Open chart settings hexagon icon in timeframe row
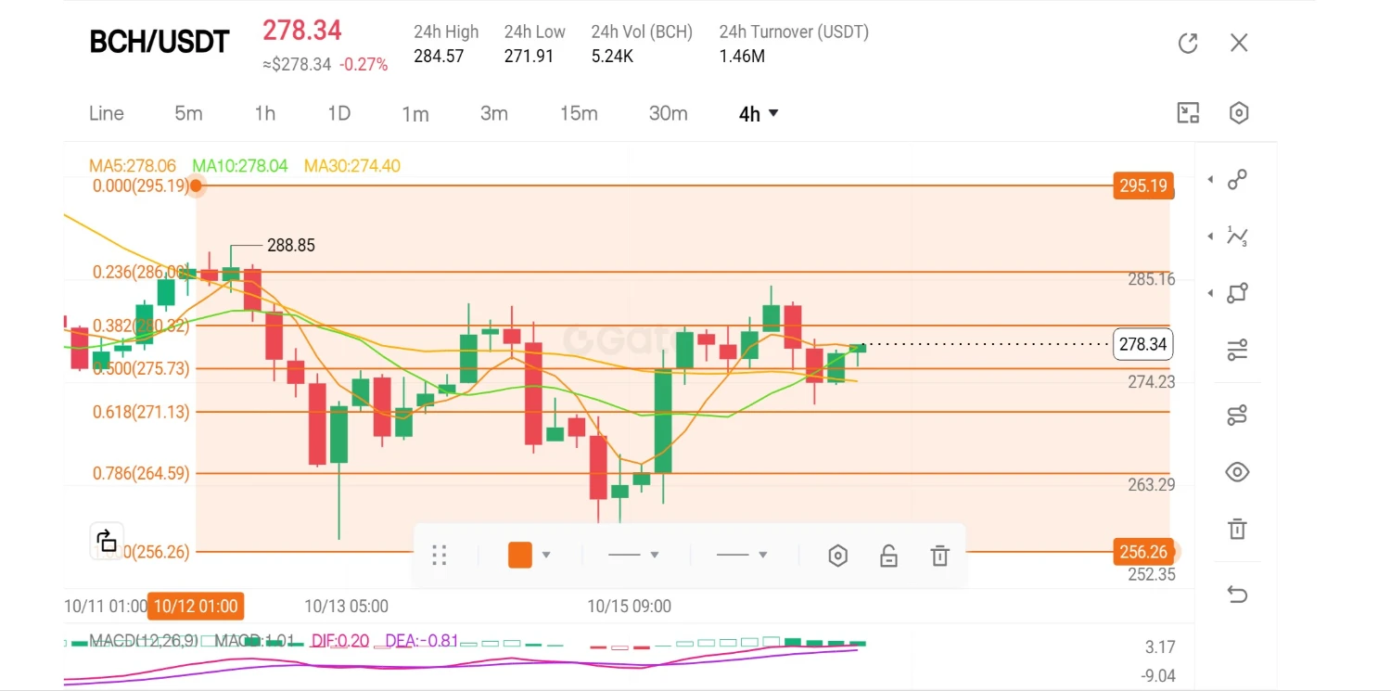1391x691 pixels. pyautogui.click(x=1239, y=113)
